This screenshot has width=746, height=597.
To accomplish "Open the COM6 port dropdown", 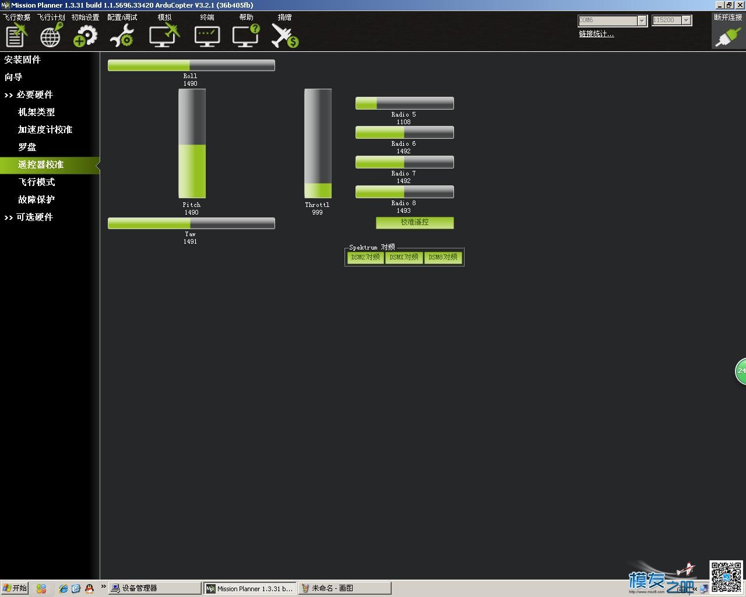I will coord(642,20).
